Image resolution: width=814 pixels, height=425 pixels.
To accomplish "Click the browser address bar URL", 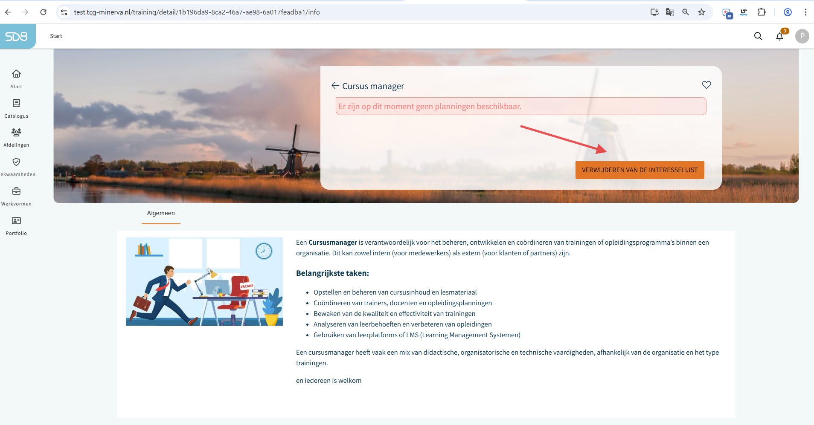I will (x=196, y=12).
